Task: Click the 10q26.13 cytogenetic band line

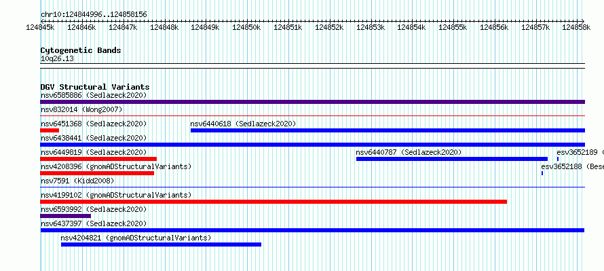Action: coord(312,66)
